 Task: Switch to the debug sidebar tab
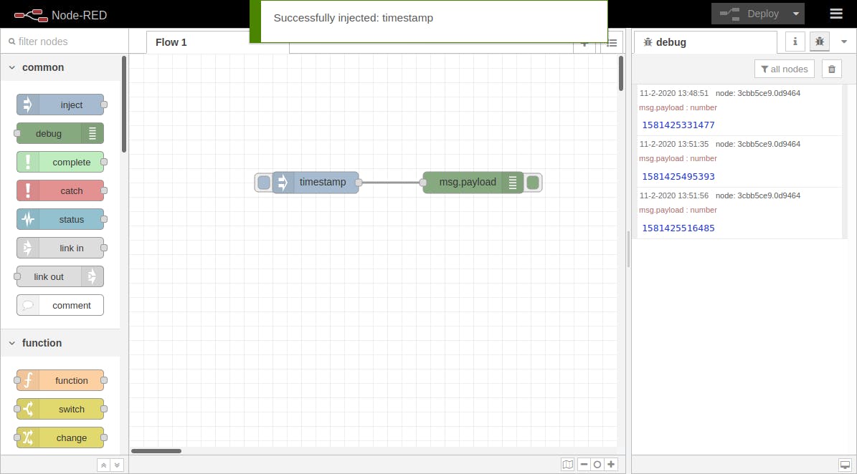[705, 42]
